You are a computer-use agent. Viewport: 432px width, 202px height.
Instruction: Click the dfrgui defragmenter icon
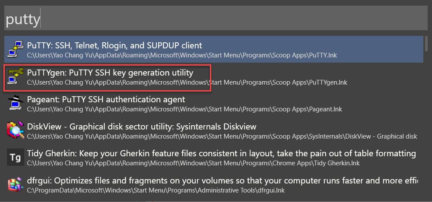[x=15, y=184]
